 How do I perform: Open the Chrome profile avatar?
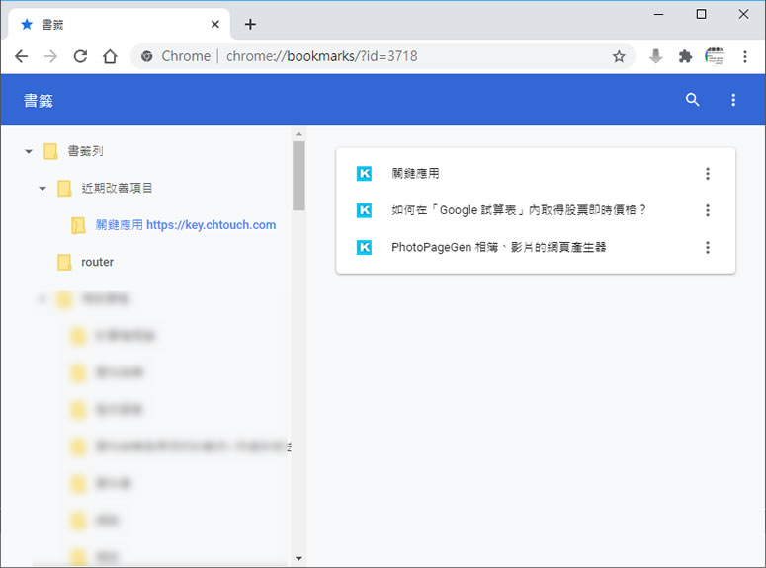click(x=715, y=56)
